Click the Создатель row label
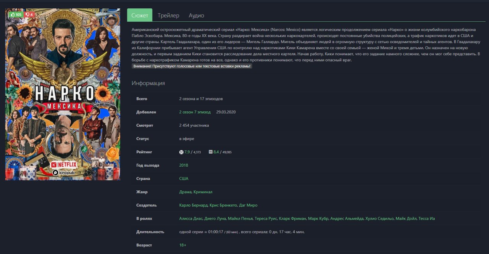The height and width of the screenshot is (254, 489). click(x=147, y=205)
